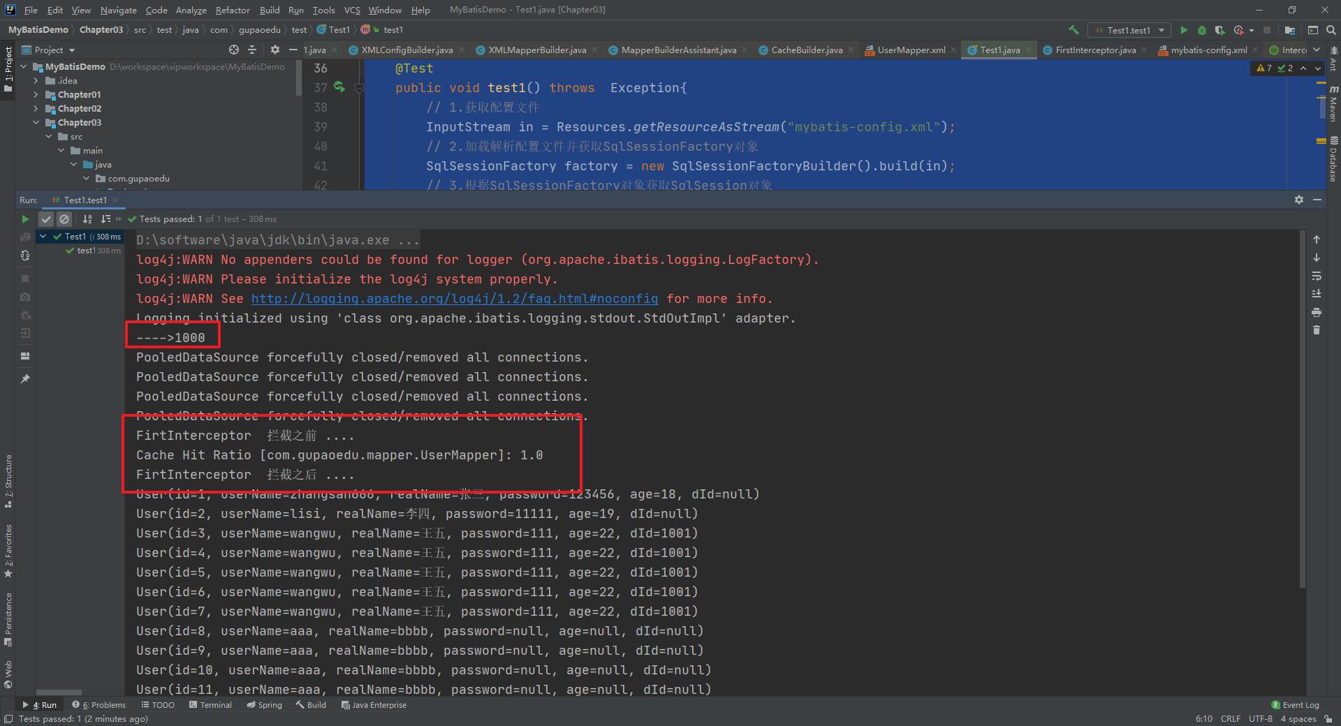
Task: Jump to previous output with the up arrow
Action: 1317,239
